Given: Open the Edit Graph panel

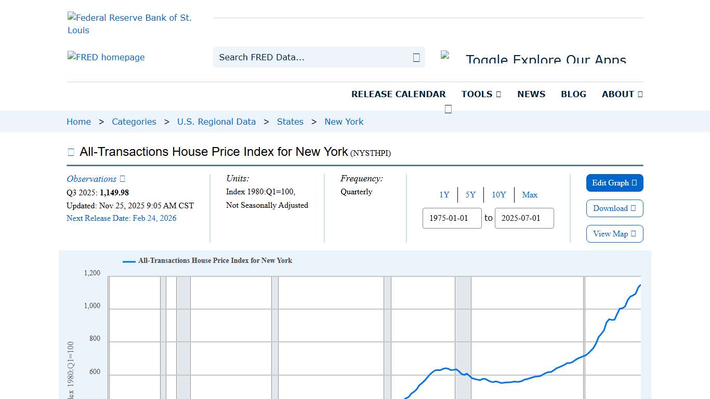Looking at the screenshot, I should [x=611, y=183].
